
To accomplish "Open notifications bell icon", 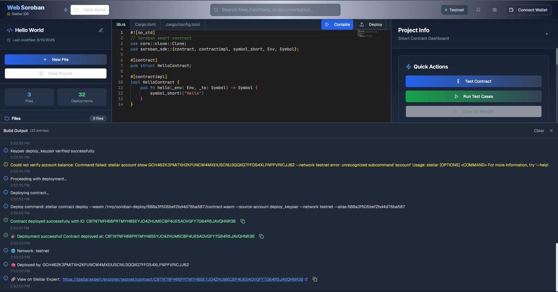I will [478, 10].
